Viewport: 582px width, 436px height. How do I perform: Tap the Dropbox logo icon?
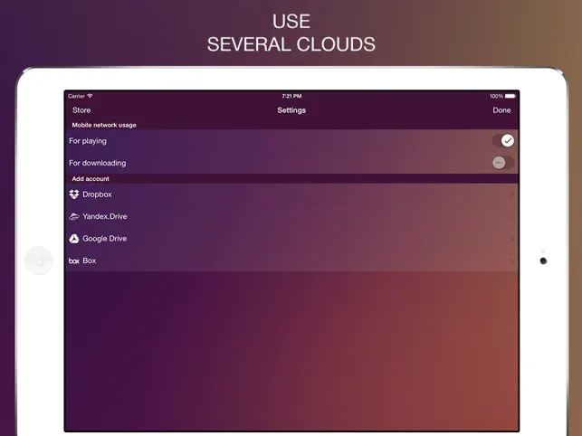tap(74, 194)
